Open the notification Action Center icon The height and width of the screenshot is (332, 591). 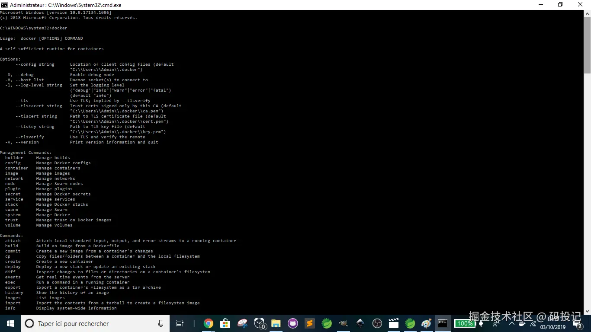coord(578,324)
